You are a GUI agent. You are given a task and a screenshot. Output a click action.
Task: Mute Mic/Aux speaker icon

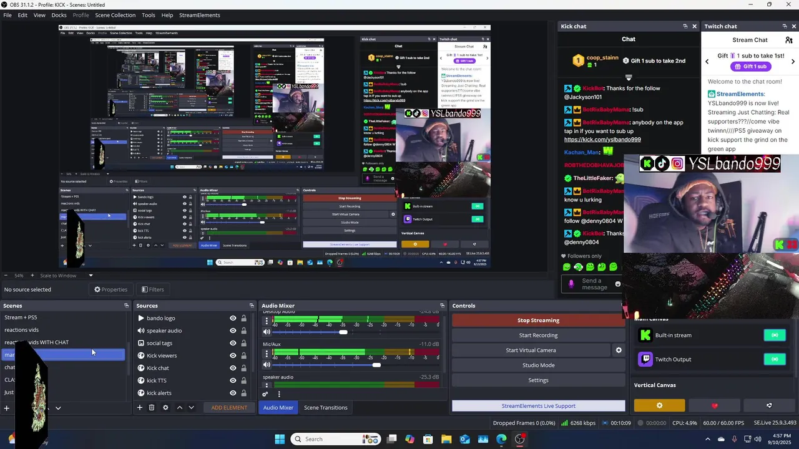(267, 365)
